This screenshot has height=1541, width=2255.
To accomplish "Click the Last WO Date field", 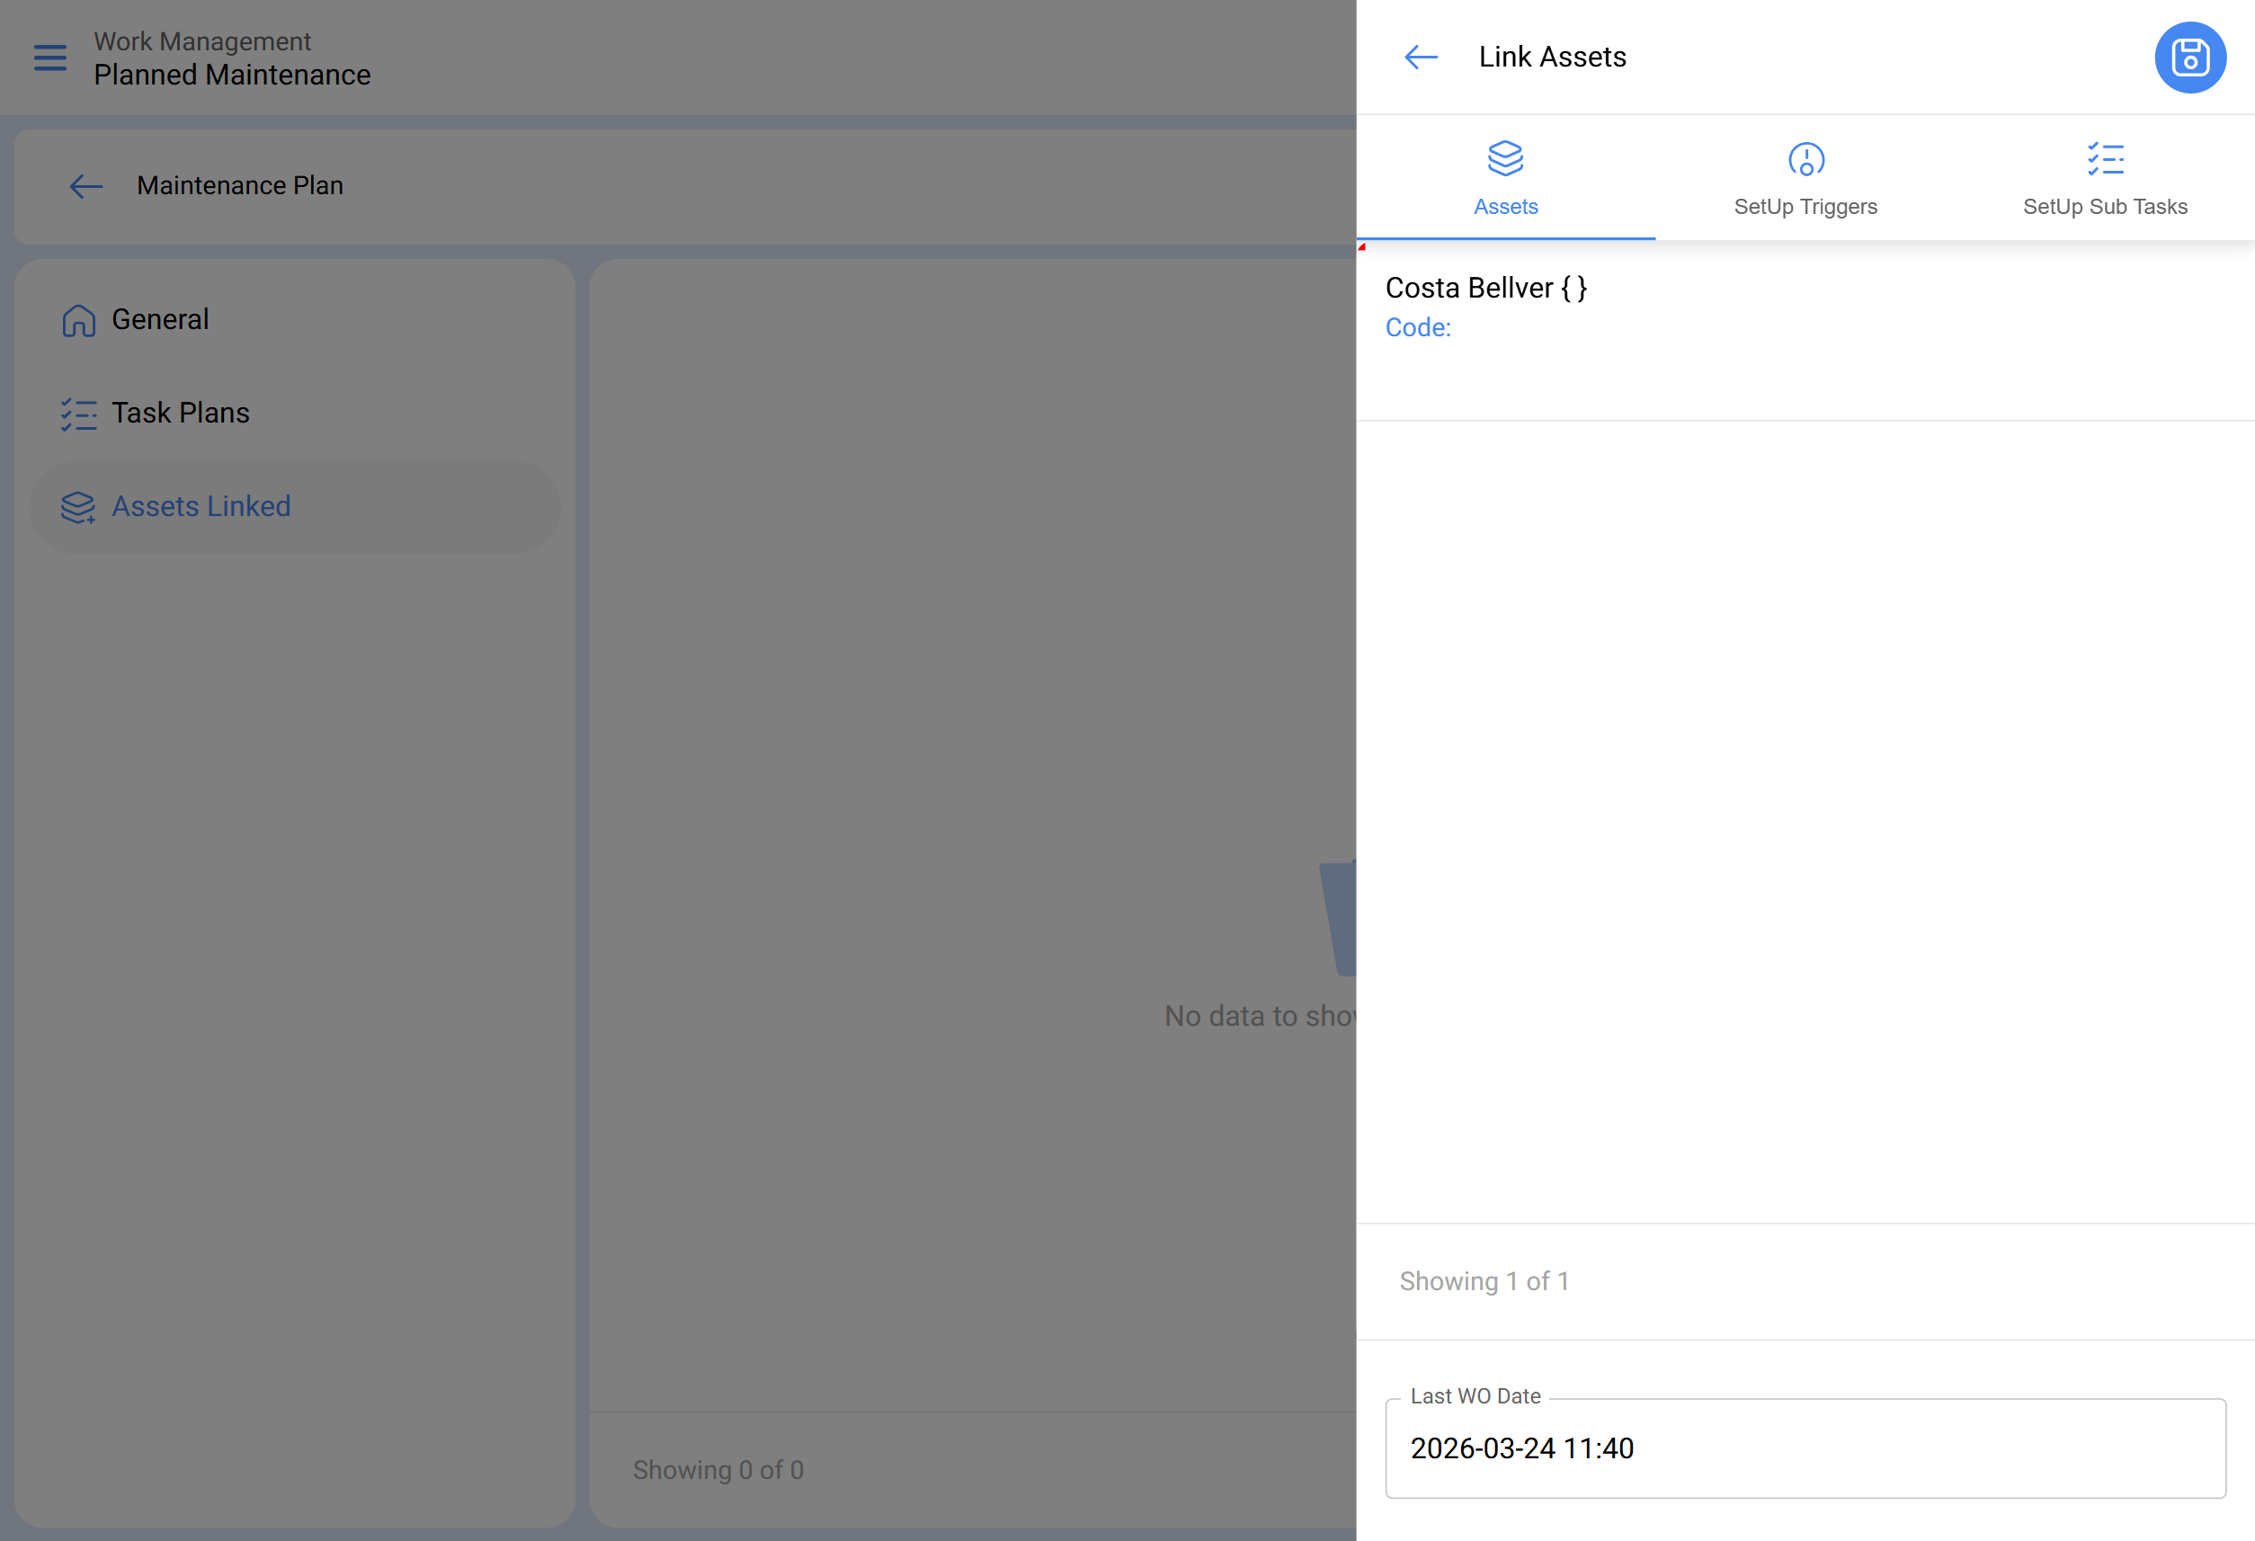I will click(x=1805, y=1447).
